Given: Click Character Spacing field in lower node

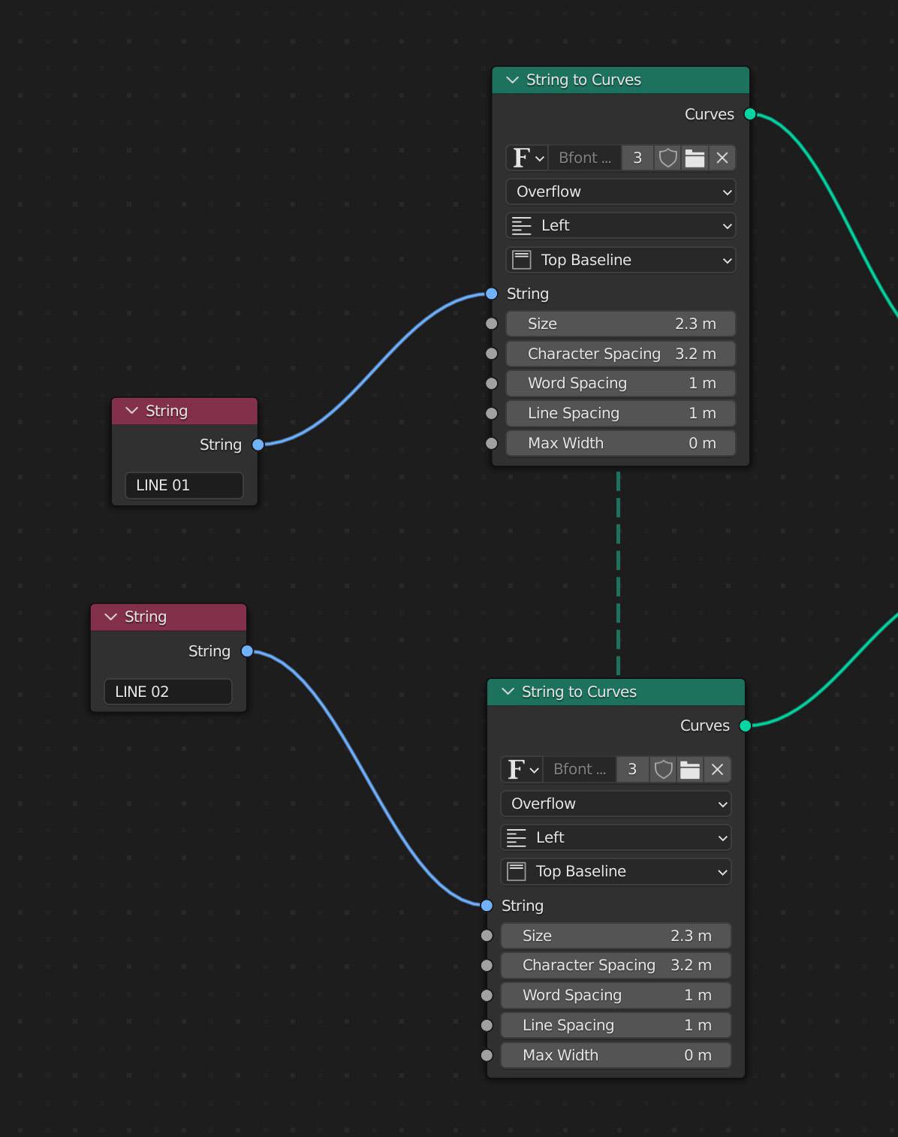Looking at the screenshot, I should pyautogui.click(x=616, y=965).
